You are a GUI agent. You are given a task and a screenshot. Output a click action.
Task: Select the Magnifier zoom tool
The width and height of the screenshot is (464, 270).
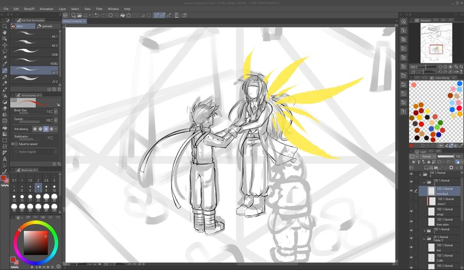5,26
